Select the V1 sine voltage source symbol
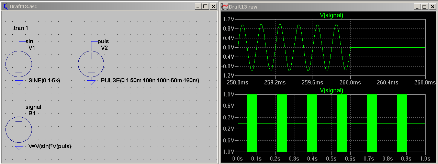This screenshot has height=164, width=438. [x=19, y=63]
